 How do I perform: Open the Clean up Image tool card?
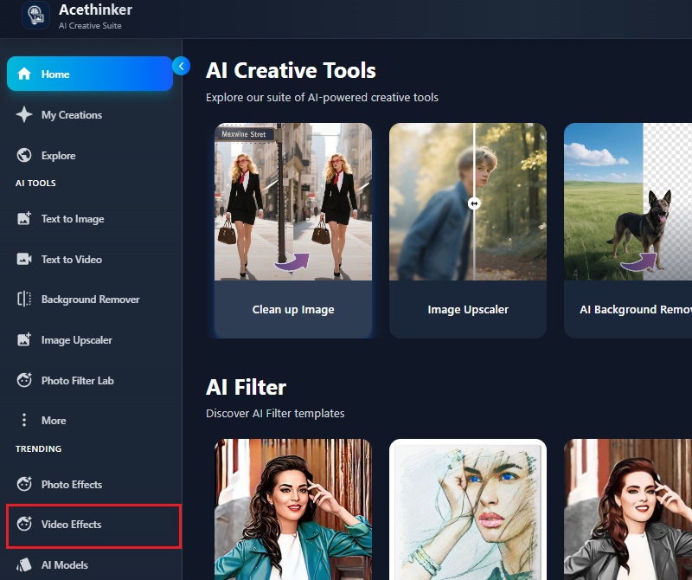point(292,229)
